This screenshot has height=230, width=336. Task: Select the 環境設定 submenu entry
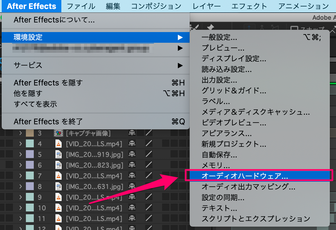pos(96,37)
